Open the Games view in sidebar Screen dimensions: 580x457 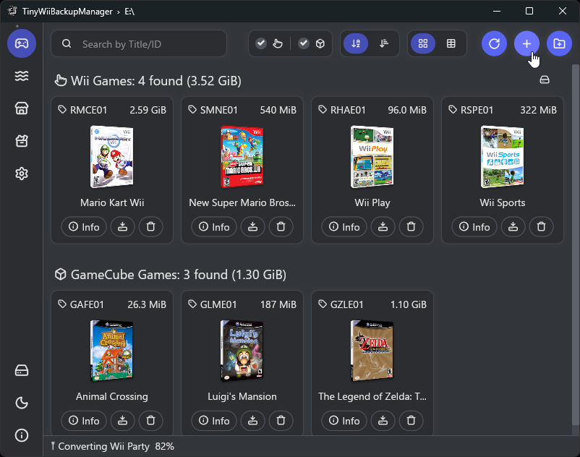click(22, 44)
